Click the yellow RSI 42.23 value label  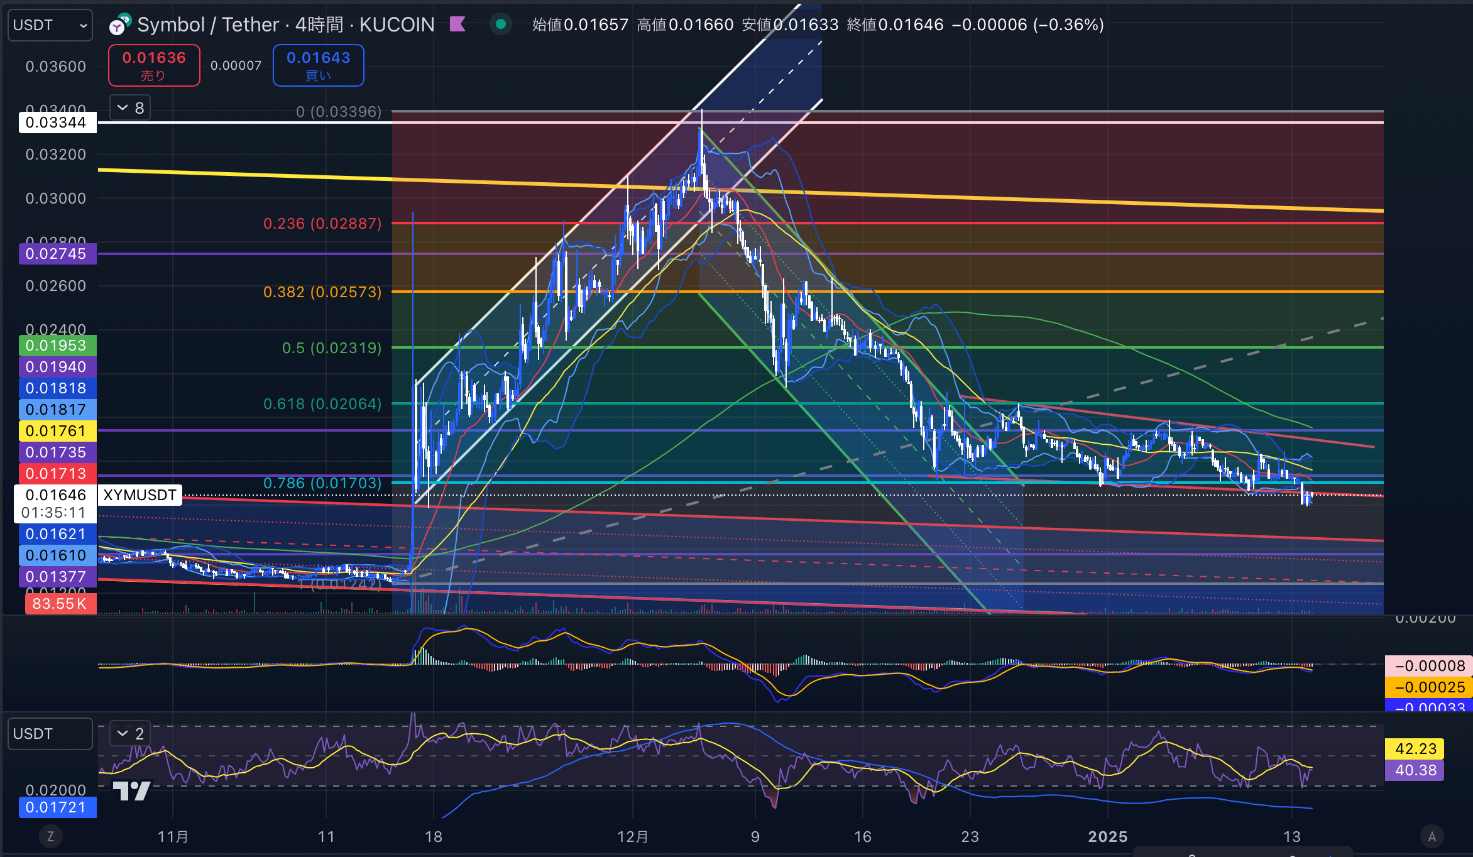tap(1415, 749)
